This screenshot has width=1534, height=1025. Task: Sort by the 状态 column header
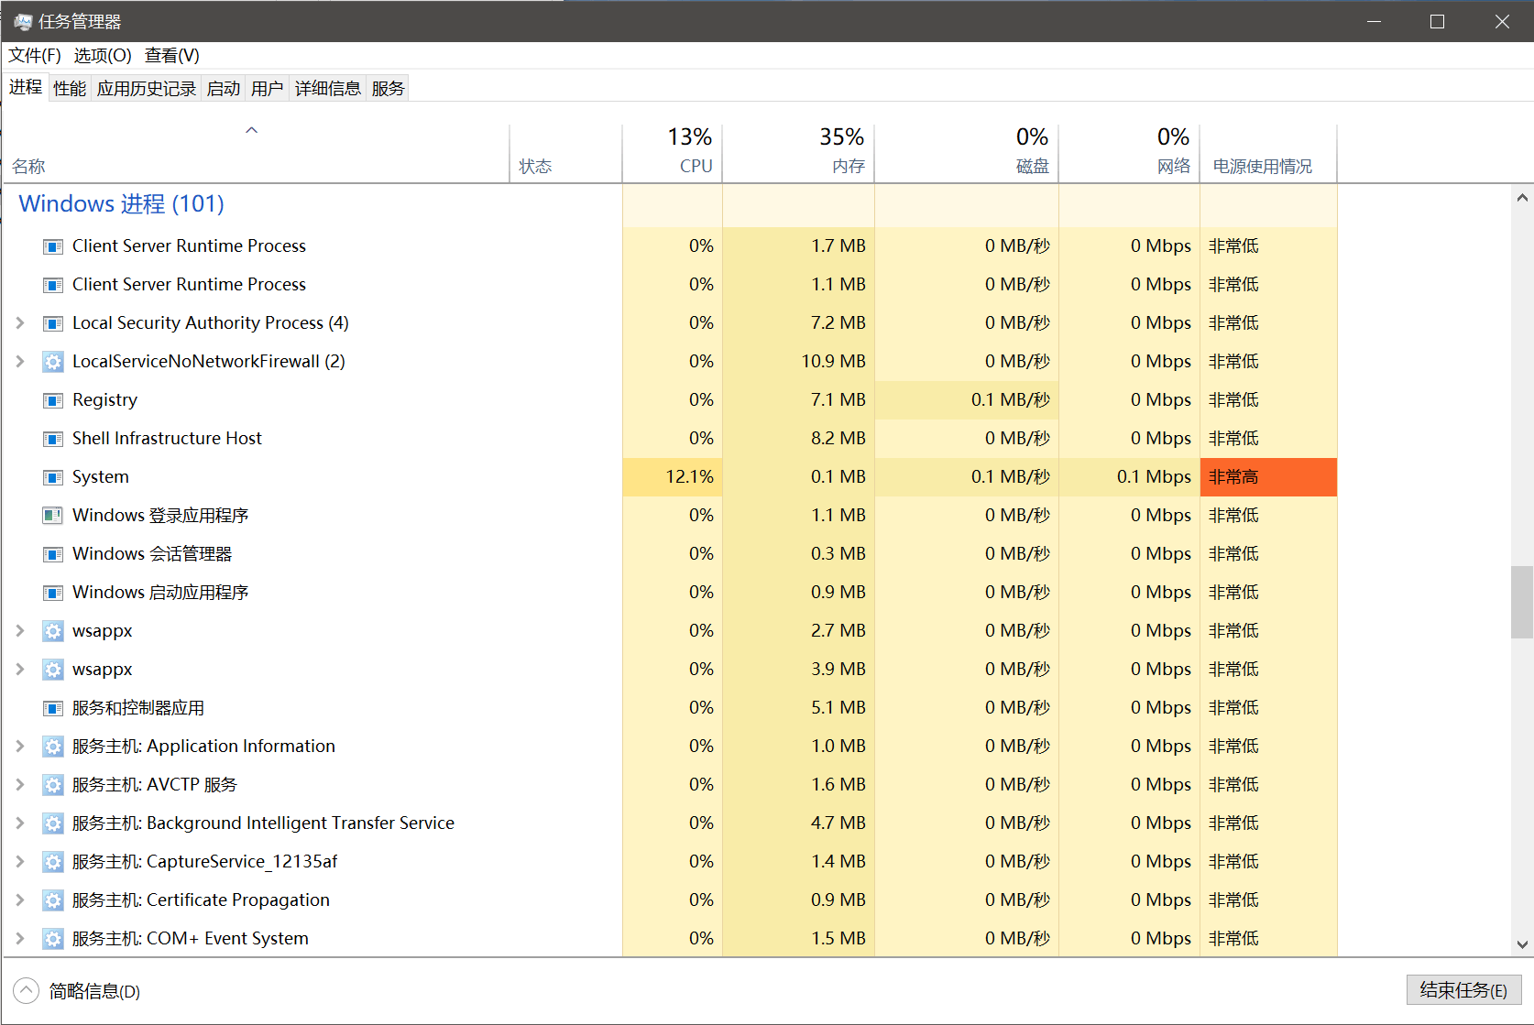[x=565, y=154]
